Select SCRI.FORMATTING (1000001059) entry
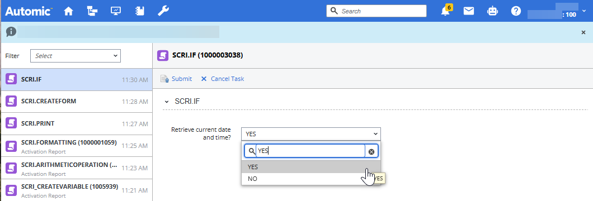The height and width of the screenshot is (201, 593). coord(77,146)
